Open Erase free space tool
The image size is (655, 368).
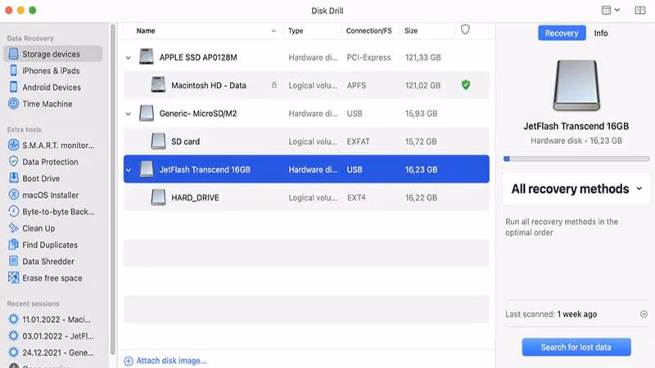click(x=45, y=278)
